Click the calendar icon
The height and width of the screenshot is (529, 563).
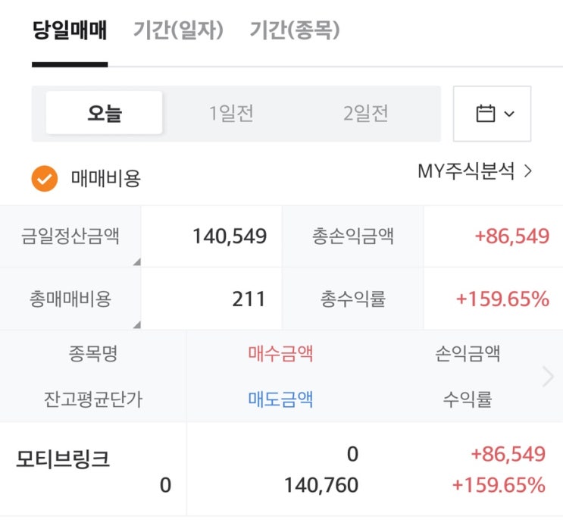(x=485, y=114)
